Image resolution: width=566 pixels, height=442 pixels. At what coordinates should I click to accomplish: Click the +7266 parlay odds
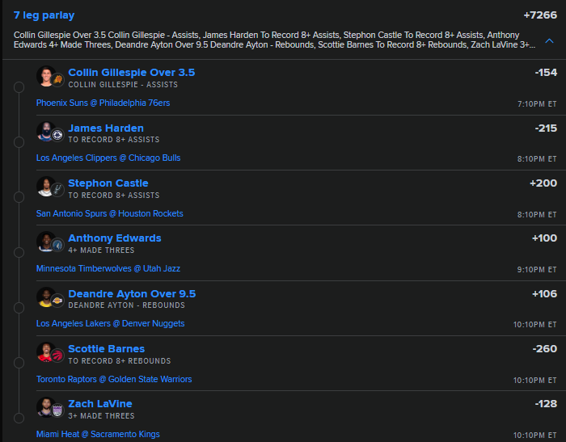(540, 15)
